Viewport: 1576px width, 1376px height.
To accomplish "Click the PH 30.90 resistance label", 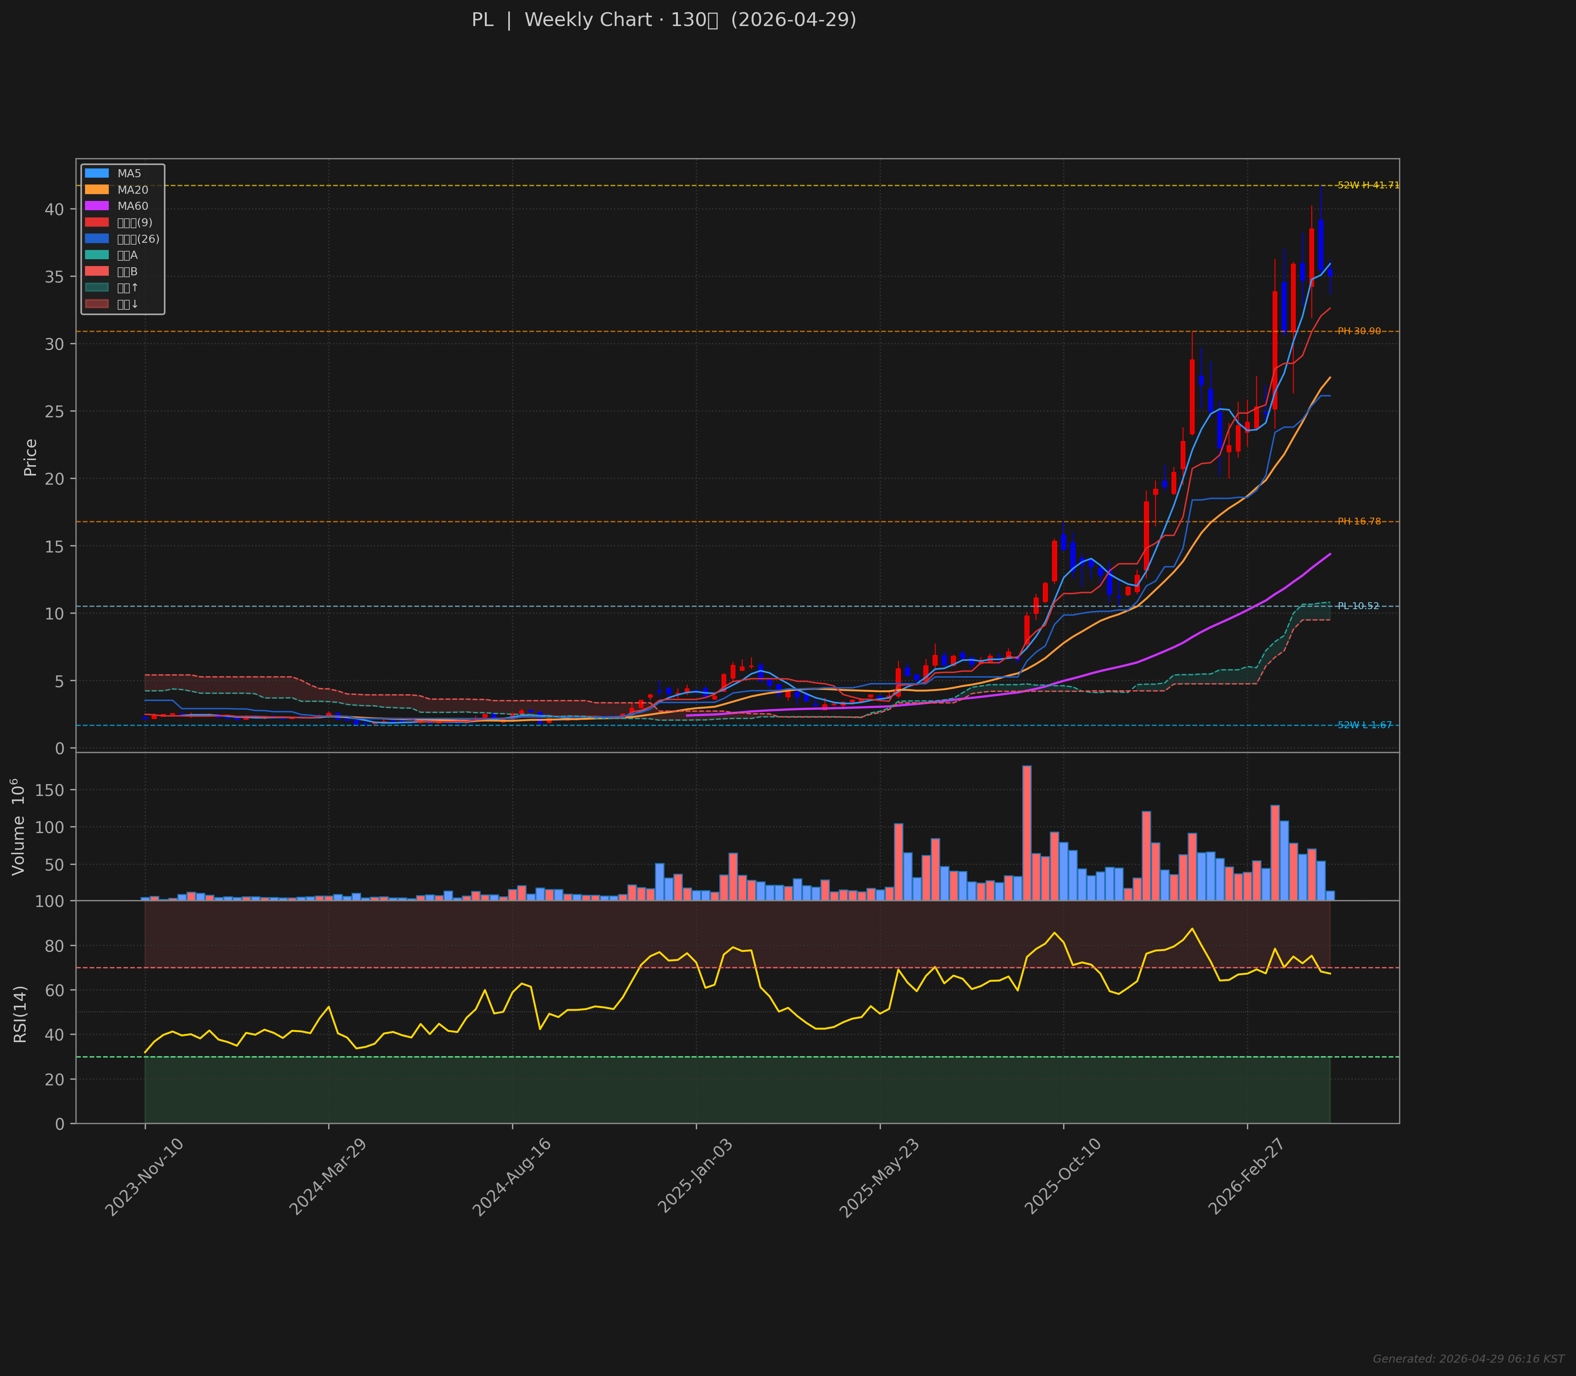I will (x=1358, y=331).
